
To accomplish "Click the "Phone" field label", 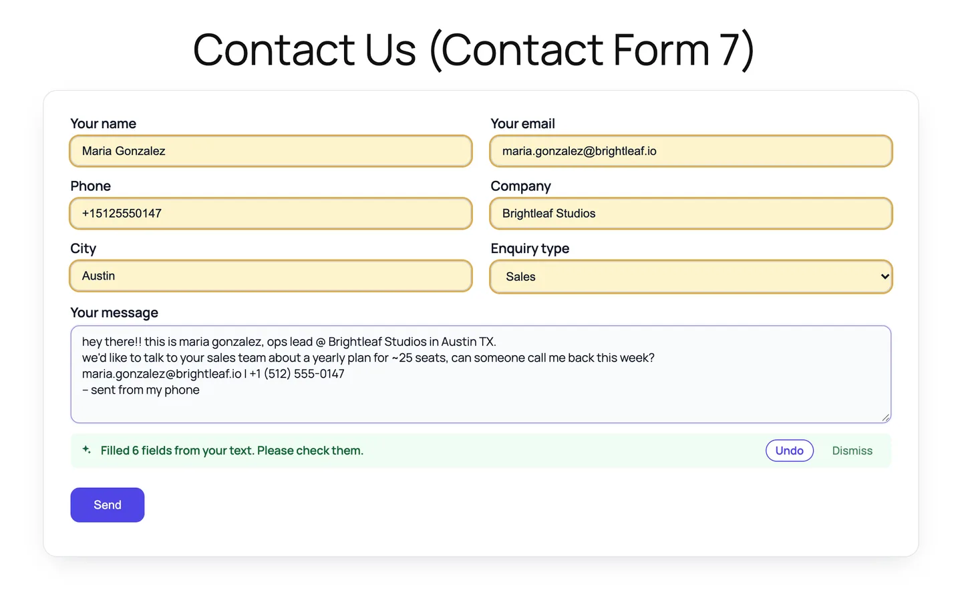I will 91,186.
